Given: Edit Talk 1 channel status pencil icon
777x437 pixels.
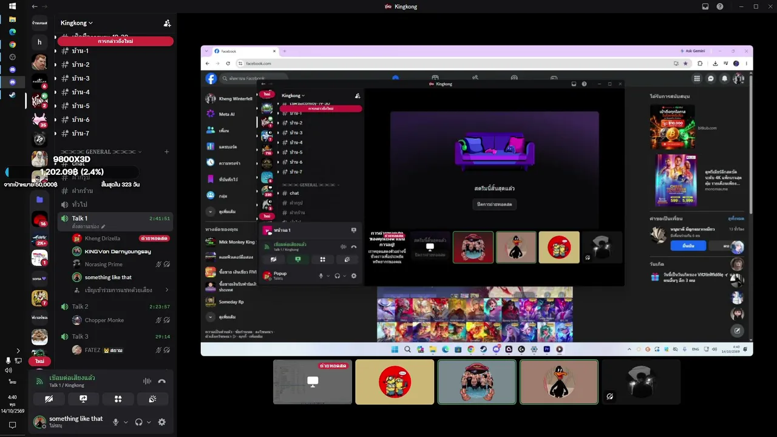Looking at the screenshot, I should 103,226.
